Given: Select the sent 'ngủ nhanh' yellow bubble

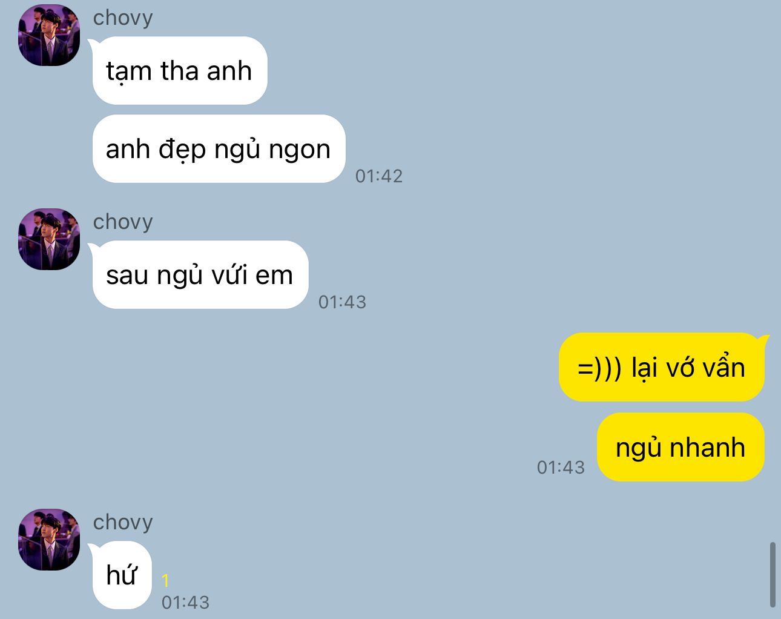Looking at the screenshot, I should [x=680, y=448].
